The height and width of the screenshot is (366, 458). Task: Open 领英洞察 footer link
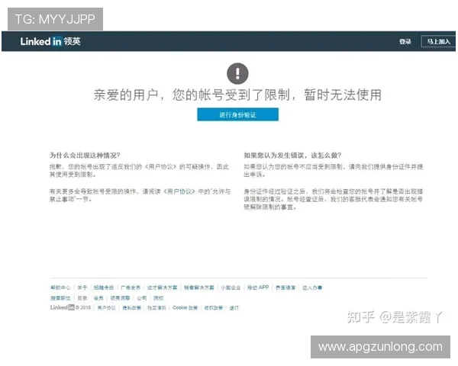click(x=120, y=298)
